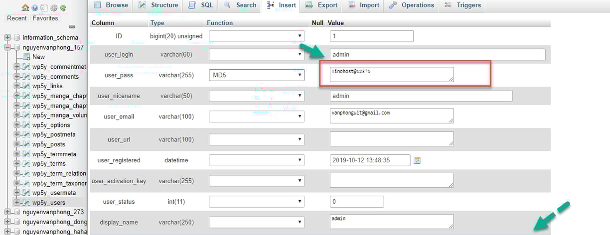Open the wp5y_commentmeta table link
The image size is (610, 235).
tap(59, 67)
